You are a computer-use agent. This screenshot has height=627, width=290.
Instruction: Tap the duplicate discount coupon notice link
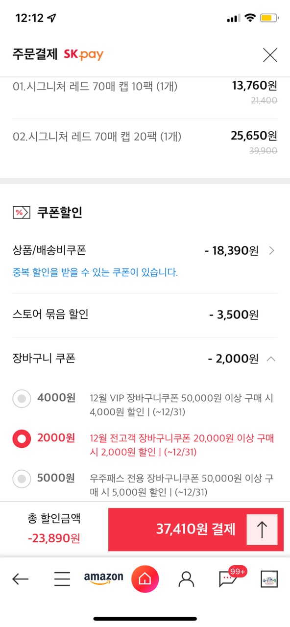coord(95,272)
